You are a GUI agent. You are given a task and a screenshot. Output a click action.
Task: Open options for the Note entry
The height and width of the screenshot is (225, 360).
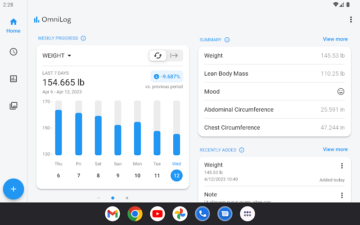(x=342, y=195)
